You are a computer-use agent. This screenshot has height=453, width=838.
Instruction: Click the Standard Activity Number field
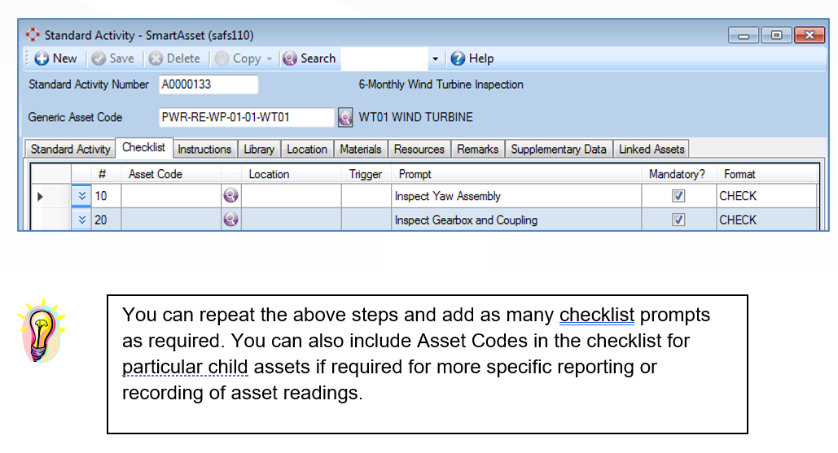(x=208, y=85)
